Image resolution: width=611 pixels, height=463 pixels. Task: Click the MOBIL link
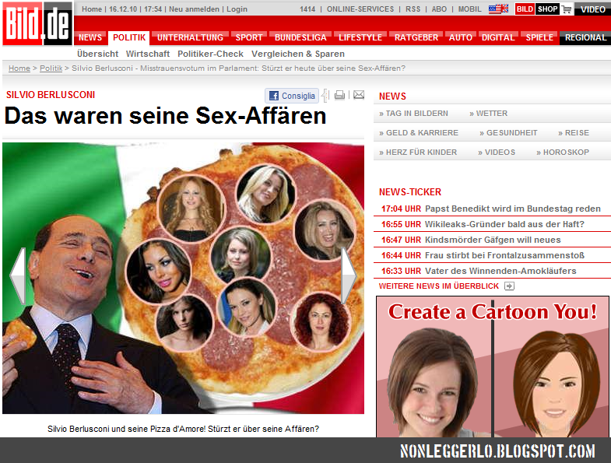469,9
